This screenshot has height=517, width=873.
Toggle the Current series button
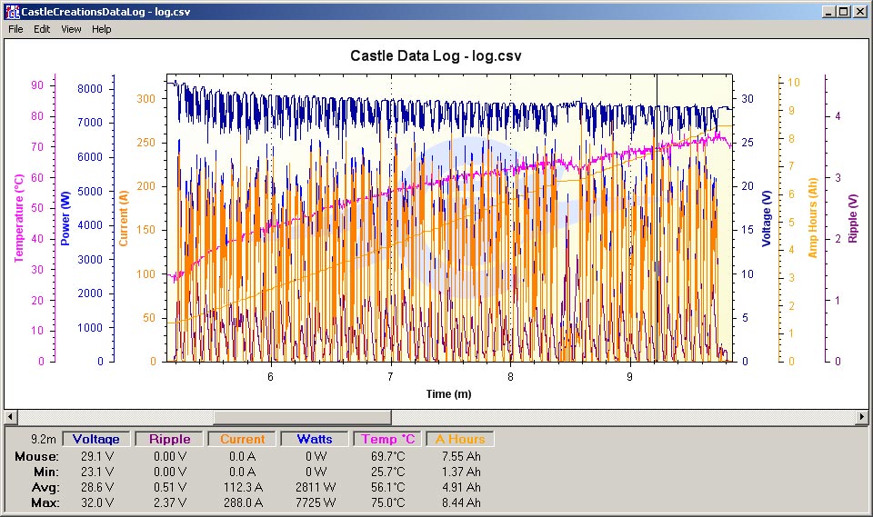[242, 439]
